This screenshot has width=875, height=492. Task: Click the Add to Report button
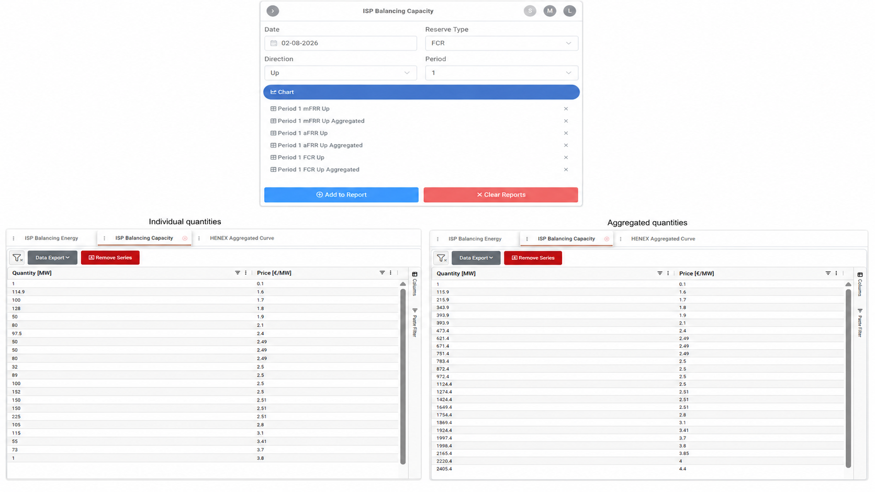(x=341, y=194)
